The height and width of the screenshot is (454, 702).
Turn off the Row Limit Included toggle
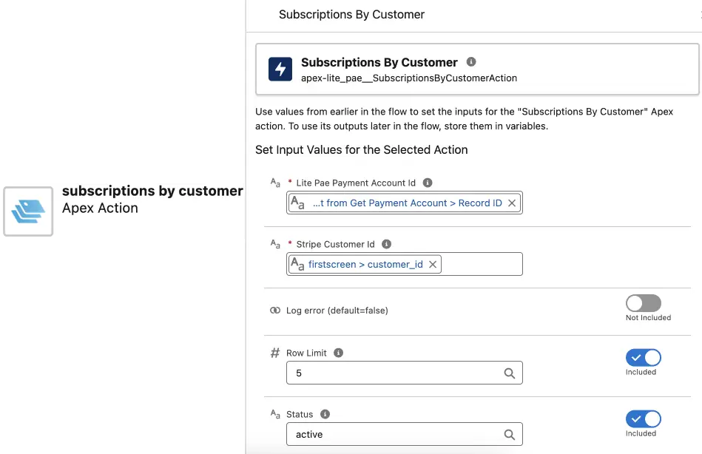tap(644, 358)
